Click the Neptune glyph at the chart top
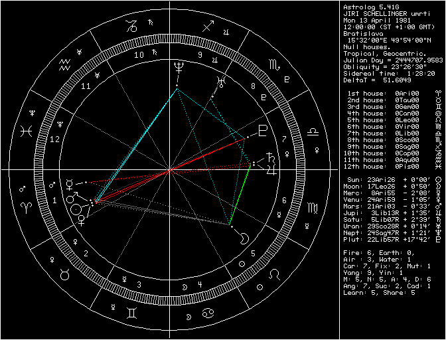 177,66
